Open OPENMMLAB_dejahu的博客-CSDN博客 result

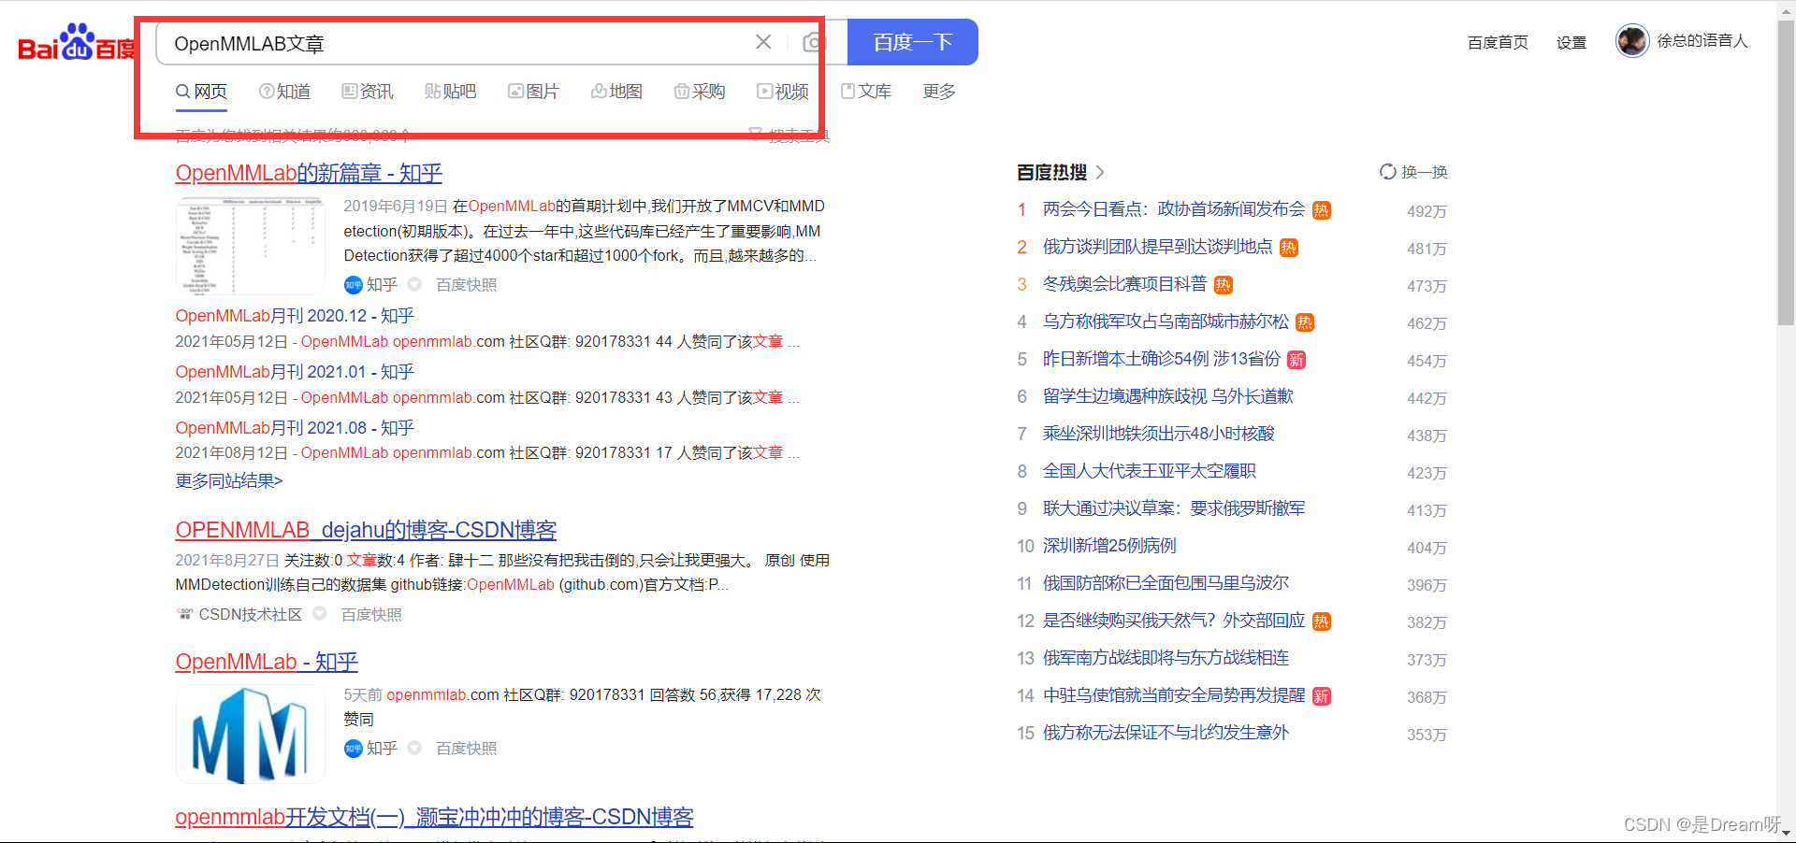[x=366, y=530]
